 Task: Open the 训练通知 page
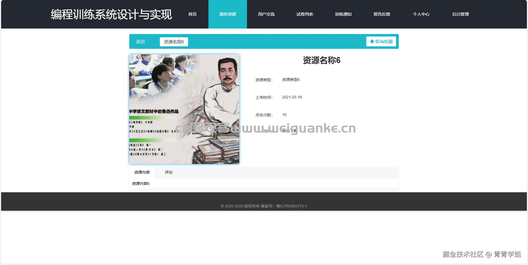[343, 14]
